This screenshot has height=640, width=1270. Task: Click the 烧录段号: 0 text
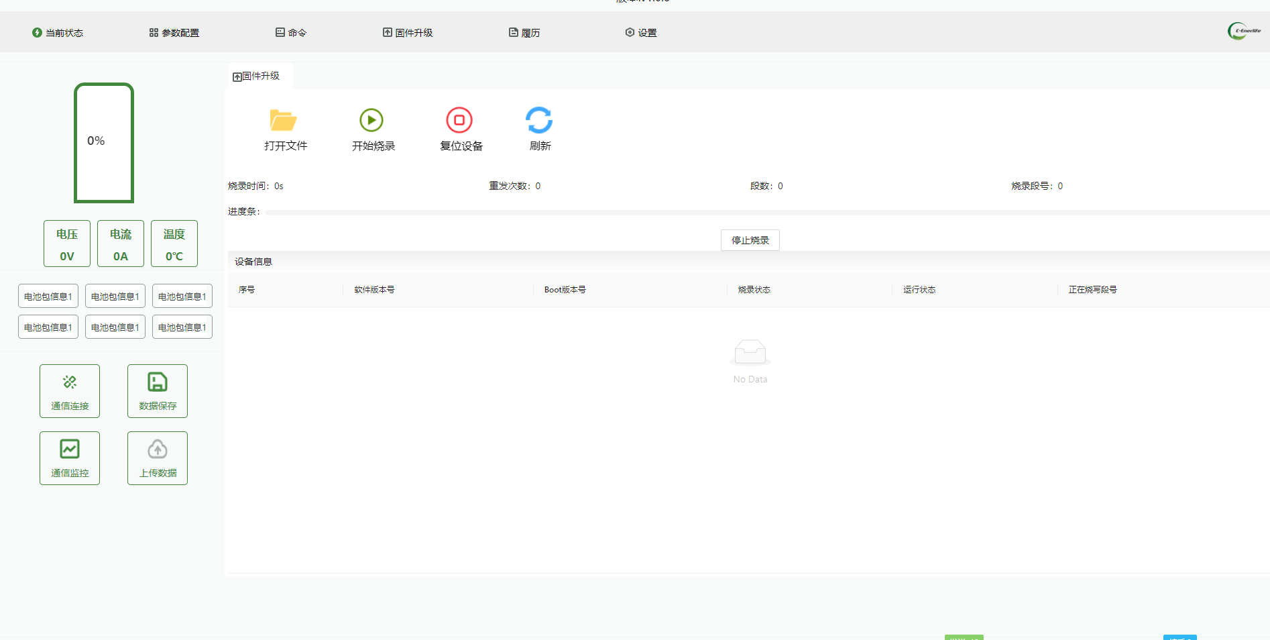(1037, 186)
